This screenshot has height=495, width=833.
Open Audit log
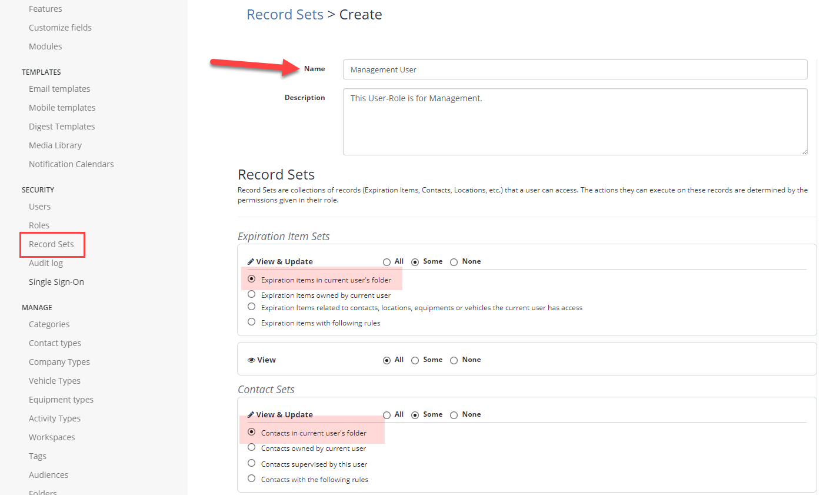click(x=46, y=263)
